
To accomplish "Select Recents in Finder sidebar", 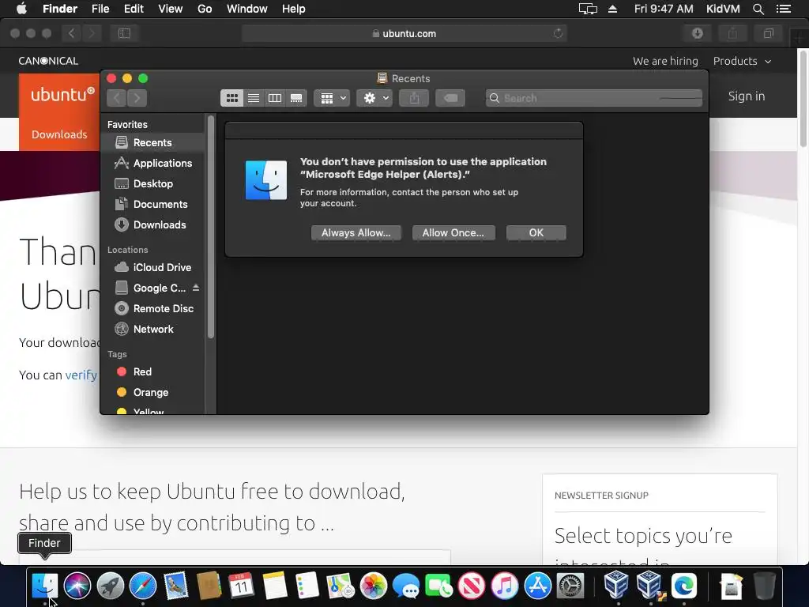I will coord(153,142).
